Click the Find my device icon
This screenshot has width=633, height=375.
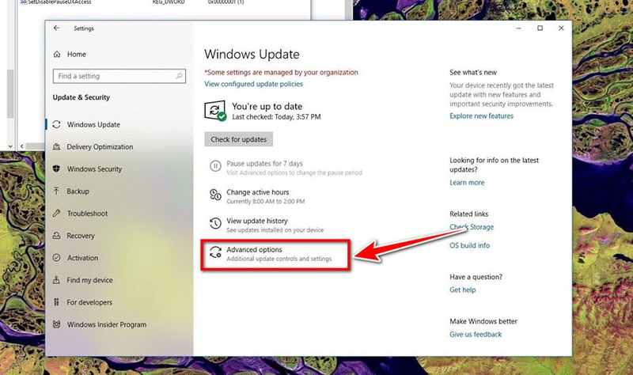(56, 280)
